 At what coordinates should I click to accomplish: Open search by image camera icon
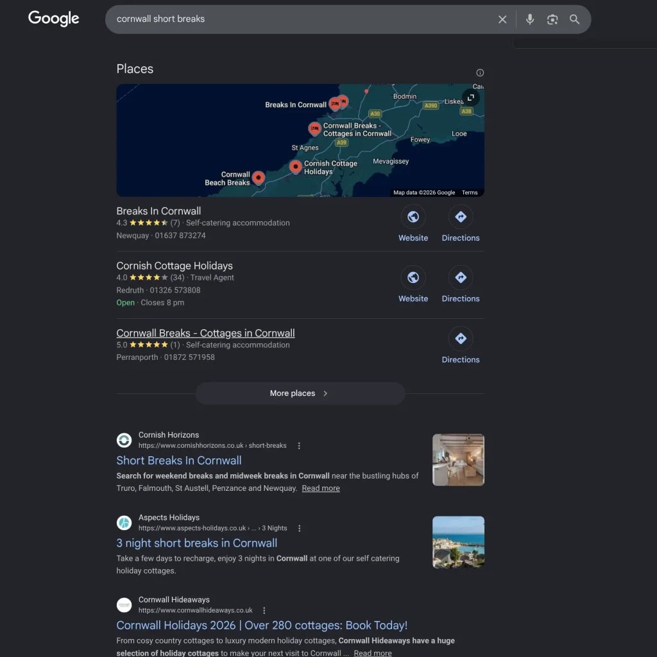pos(552,19)
